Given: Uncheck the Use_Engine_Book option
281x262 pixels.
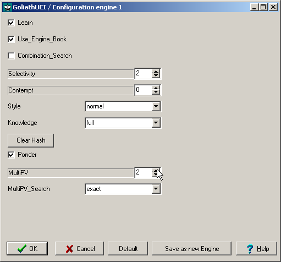Looking at the screenshot, I should 11,39.
